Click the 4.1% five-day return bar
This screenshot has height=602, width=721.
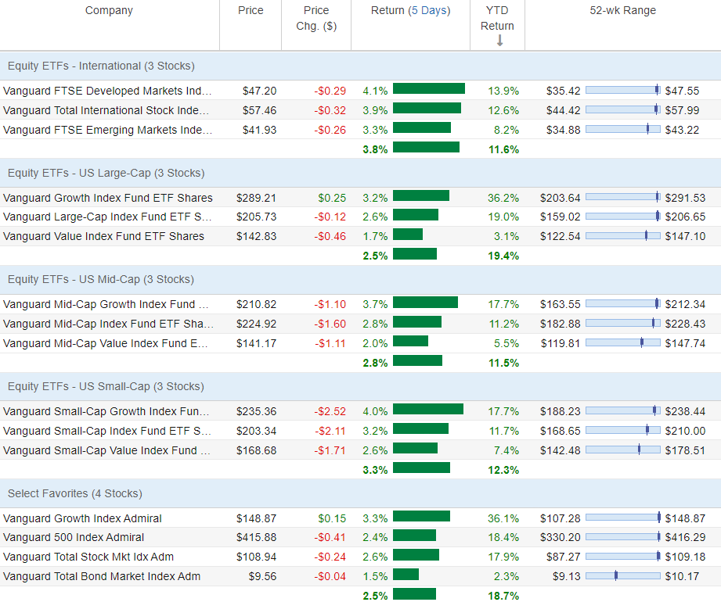coord(429,88)
